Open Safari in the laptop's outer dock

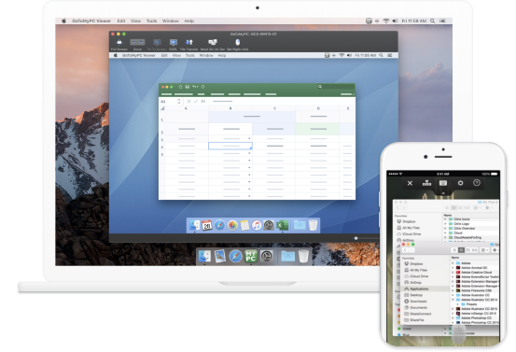point(235,256)
